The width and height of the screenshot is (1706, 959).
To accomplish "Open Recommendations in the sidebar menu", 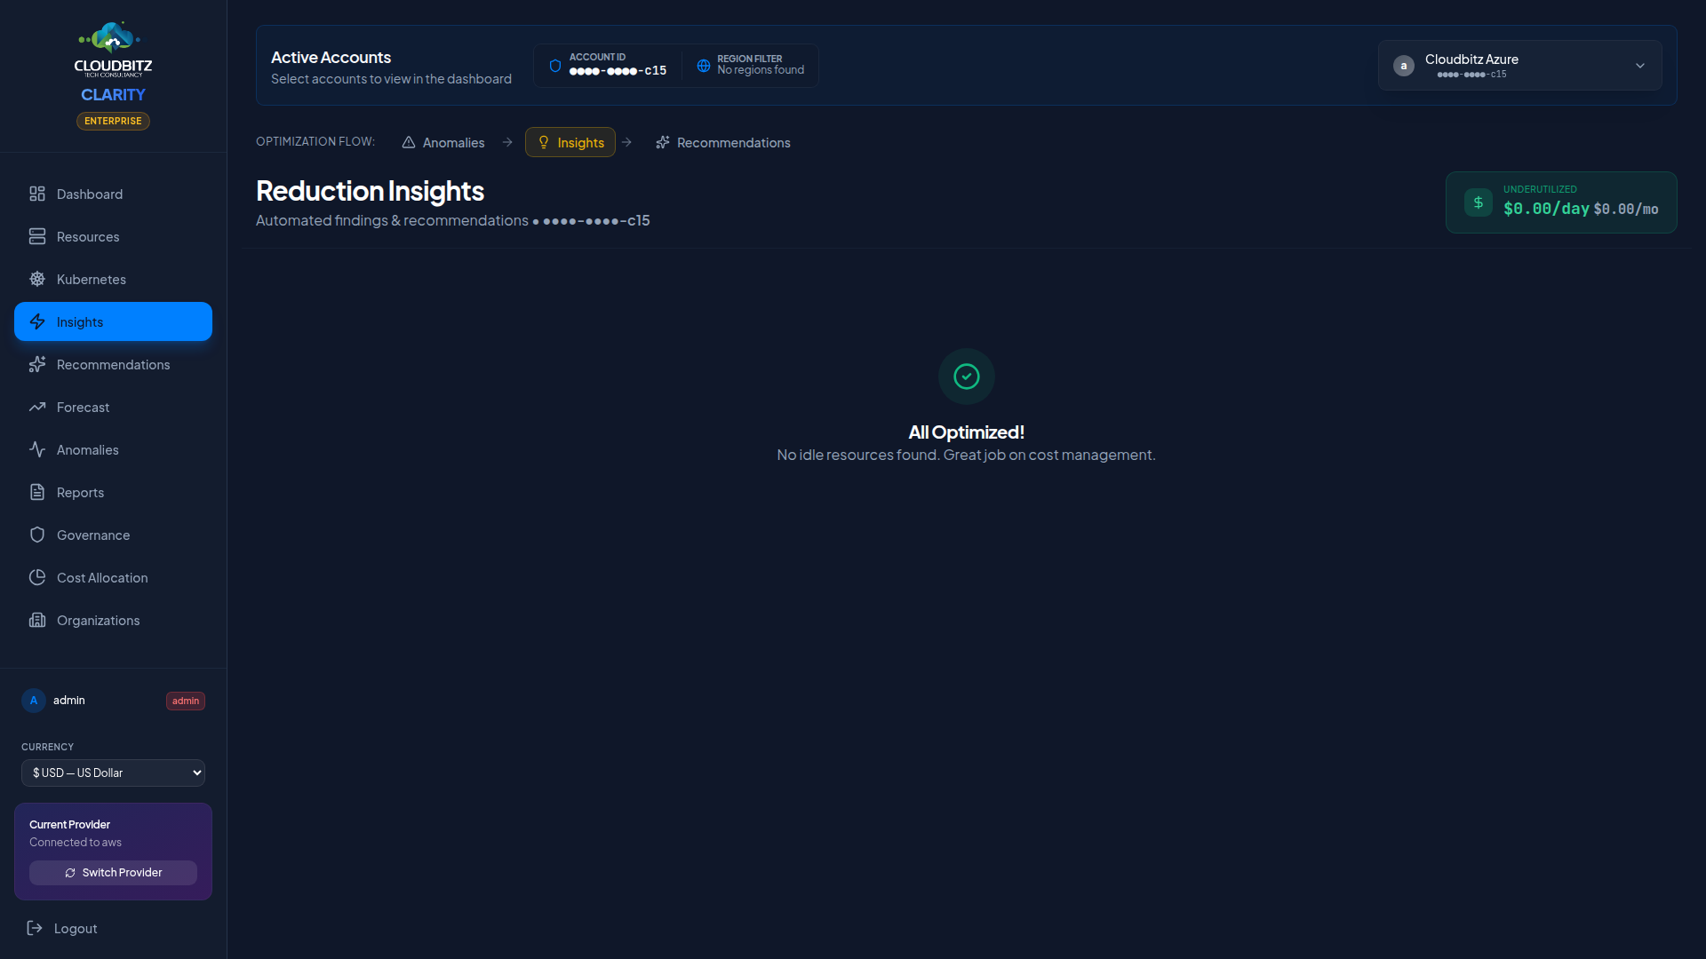I will (x=113, y=364).
